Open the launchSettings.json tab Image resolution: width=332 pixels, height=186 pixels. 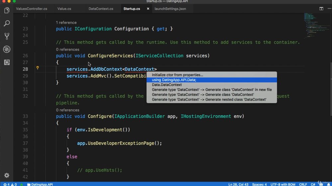(x=170, y=9)
